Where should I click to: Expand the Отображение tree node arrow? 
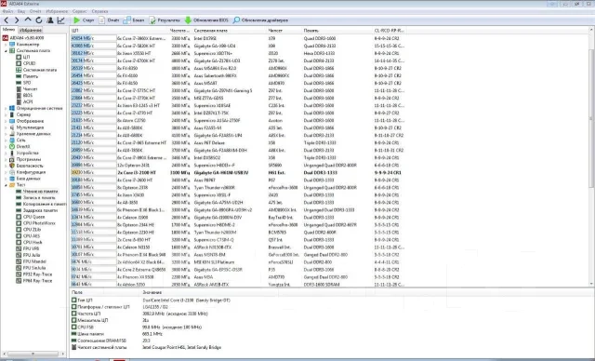6,121
